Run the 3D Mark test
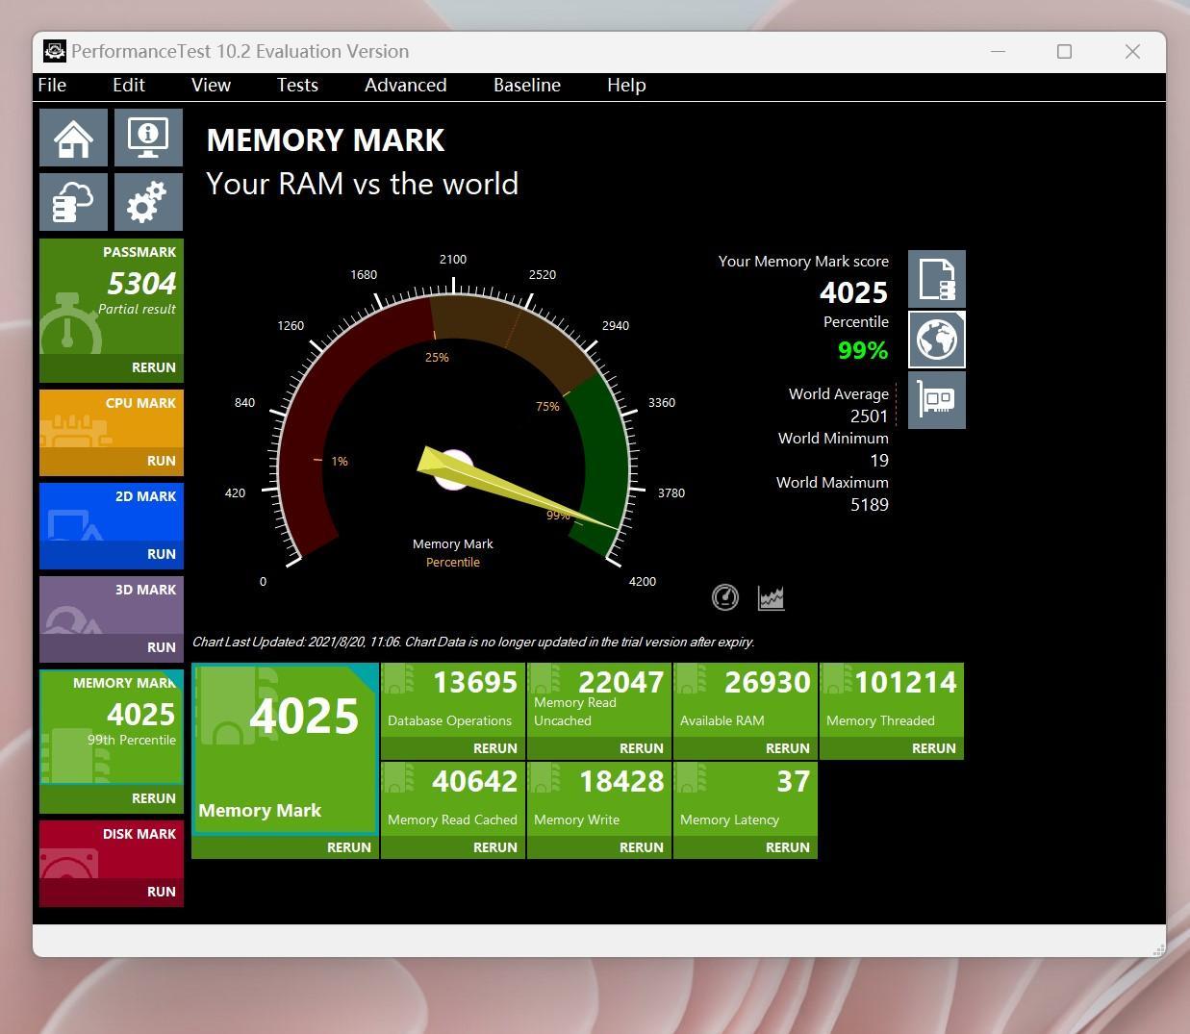 pos(161,647)
